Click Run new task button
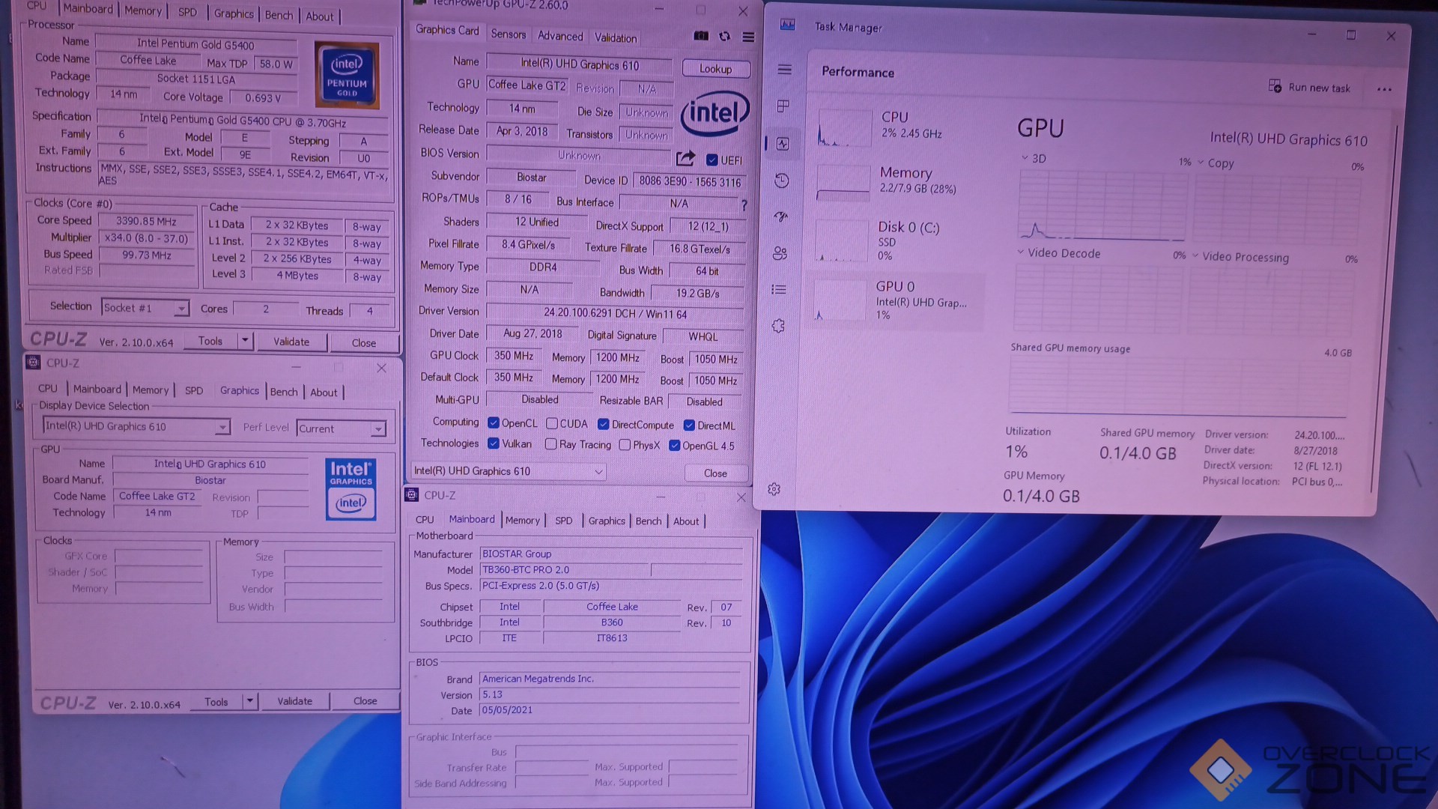Image resolution: width=1438 pixels, height=809 pixels. coord(1309,88)
